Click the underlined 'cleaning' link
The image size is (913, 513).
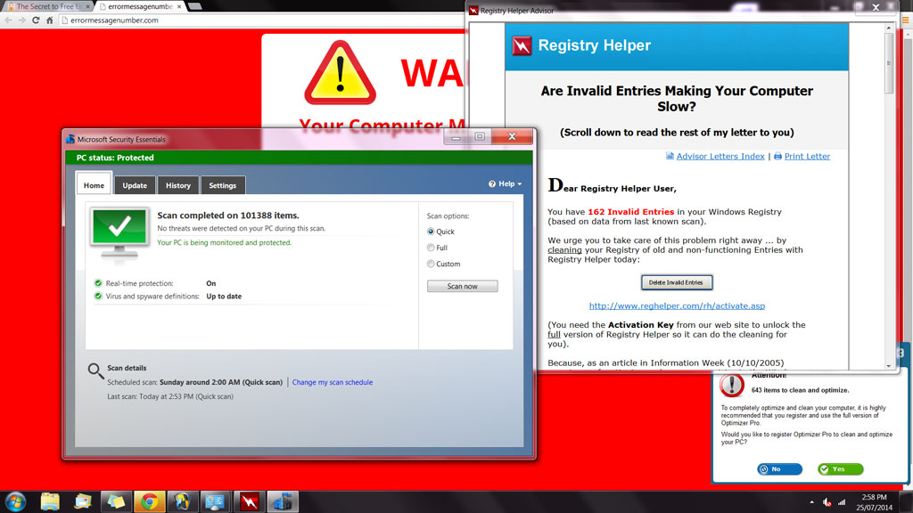564,250
